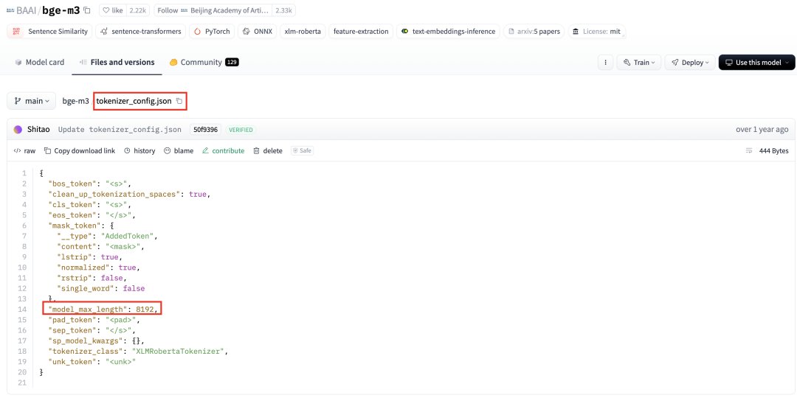Image resolution: width=797 pixels, height=398 pixels.
Task: Copy the tokenizer_config.json file path
Action: coord(179,101)
